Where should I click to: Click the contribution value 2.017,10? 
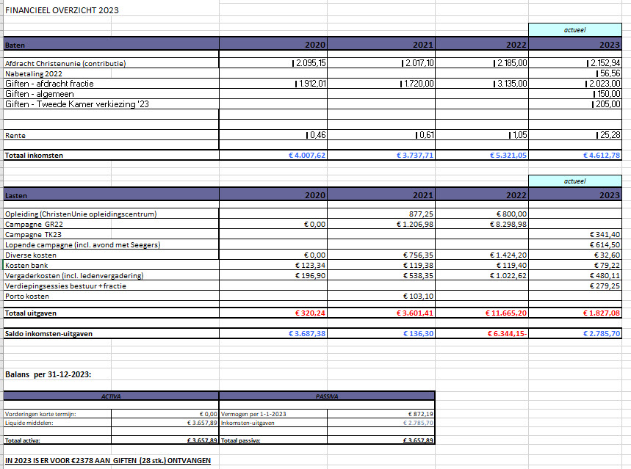coord(418,63)
